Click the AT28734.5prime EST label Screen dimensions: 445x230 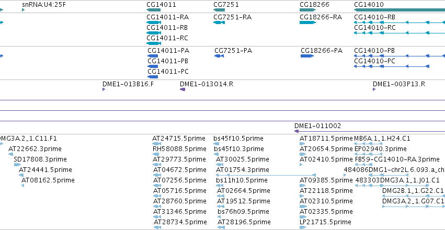coord(180,222)
